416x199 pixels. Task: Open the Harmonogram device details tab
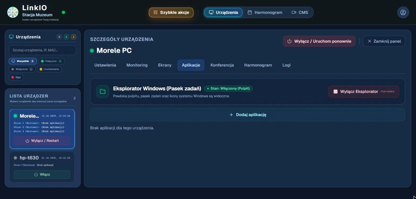258,65
